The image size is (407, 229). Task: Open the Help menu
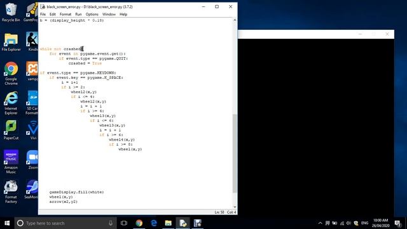pyautogui.click(x=123, y=14)
